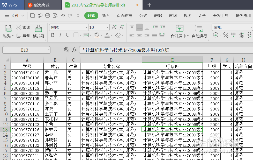
Task: Click the zoom magnifier beside fx
Action: tap(67, 50)
